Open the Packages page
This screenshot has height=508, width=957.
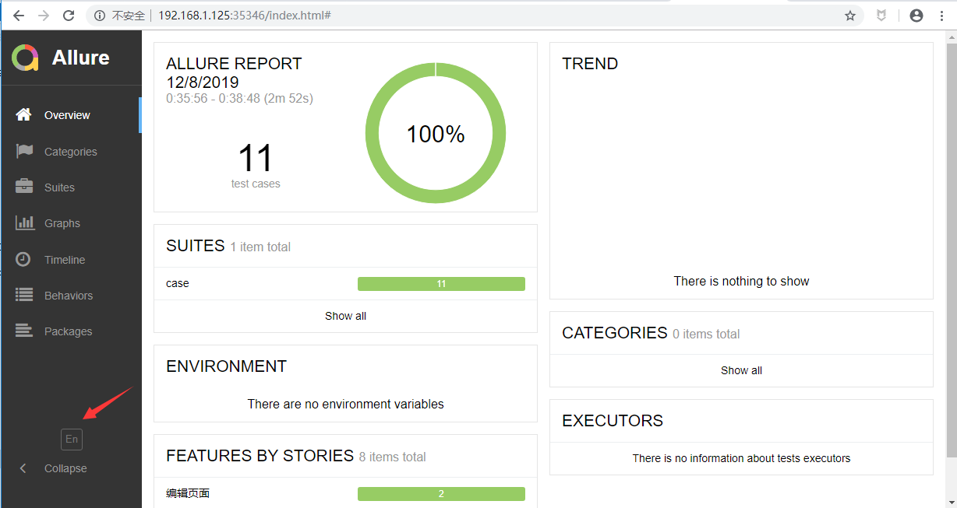71,331
